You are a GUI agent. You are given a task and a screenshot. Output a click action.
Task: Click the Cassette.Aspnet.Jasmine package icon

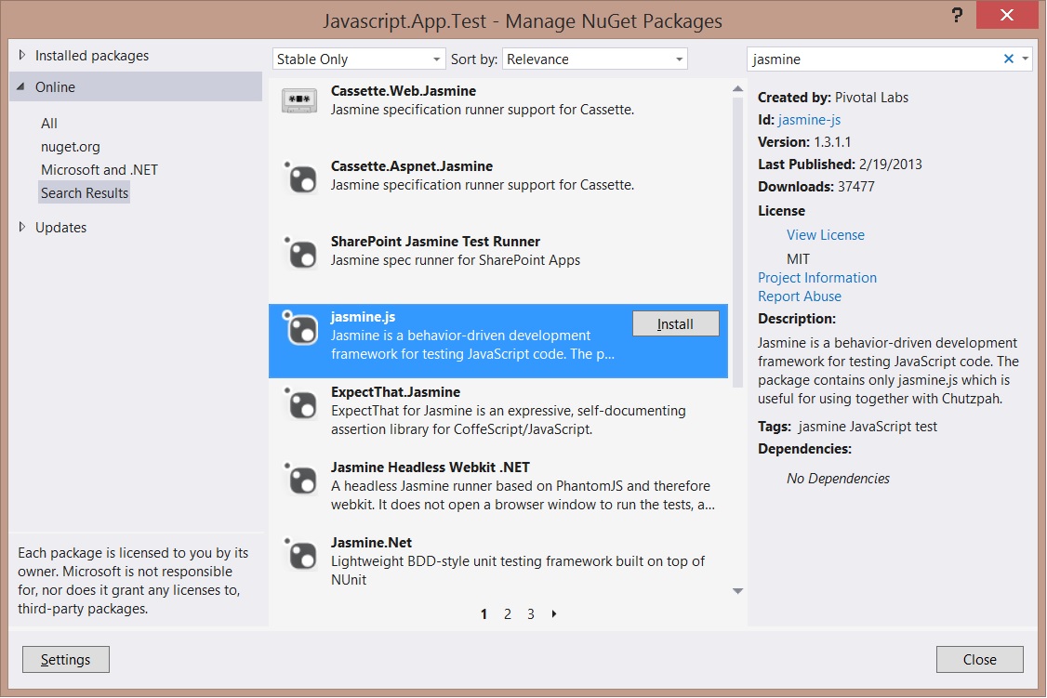[x=299, y=178]
